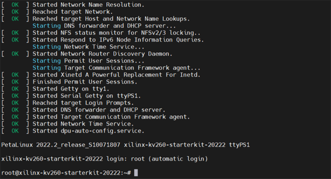This screenshot has width=331, height=179.
Task: Click the terminal cursor block after root prompt
Action: coord(136,173)
